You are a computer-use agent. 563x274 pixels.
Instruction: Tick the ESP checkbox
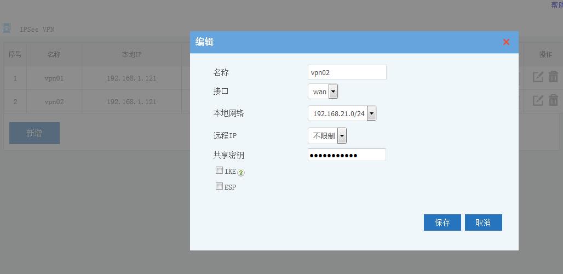(x=219, y=186)
